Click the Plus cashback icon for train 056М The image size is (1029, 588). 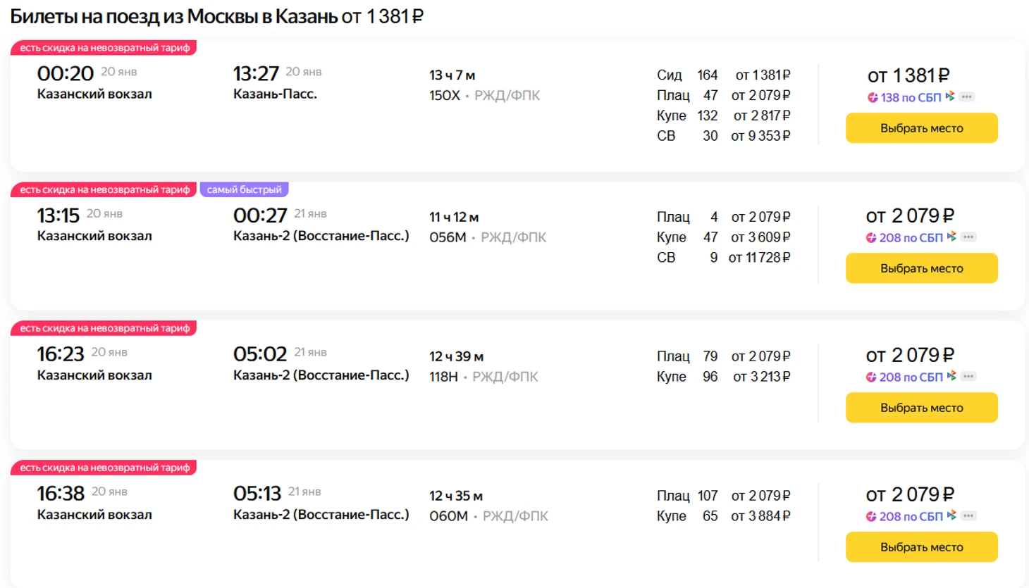(x=871, y=238)
